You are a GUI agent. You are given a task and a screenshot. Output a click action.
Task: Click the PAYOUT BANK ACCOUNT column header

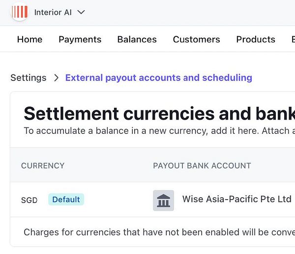(202, 166)
